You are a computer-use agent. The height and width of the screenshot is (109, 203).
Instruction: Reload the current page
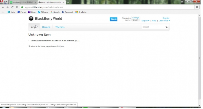[x=12, y=7]
